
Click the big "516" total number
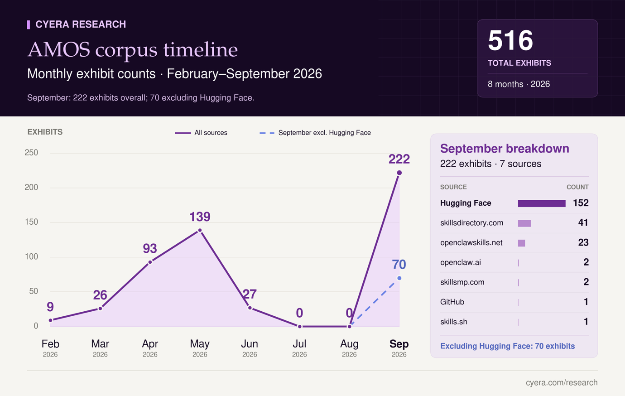510,40
